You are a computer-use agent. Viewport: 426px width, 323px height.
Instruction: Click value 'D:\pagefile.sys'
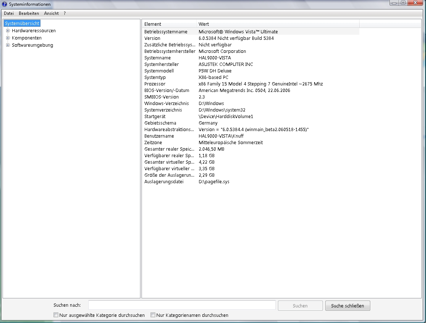click(214, 182)
